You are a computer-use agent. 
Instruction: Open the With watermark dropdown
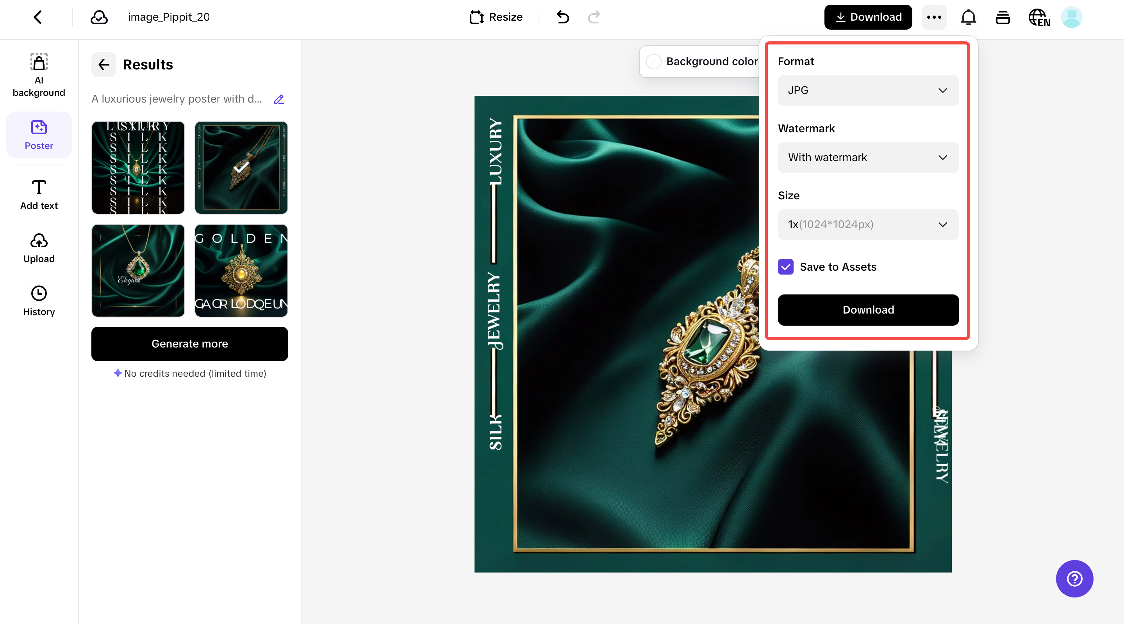tap(868, 157)
